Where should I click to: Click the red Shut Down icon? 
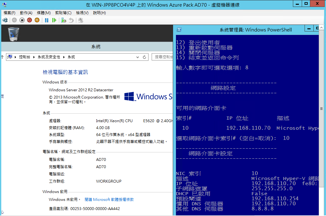[30, 20]
